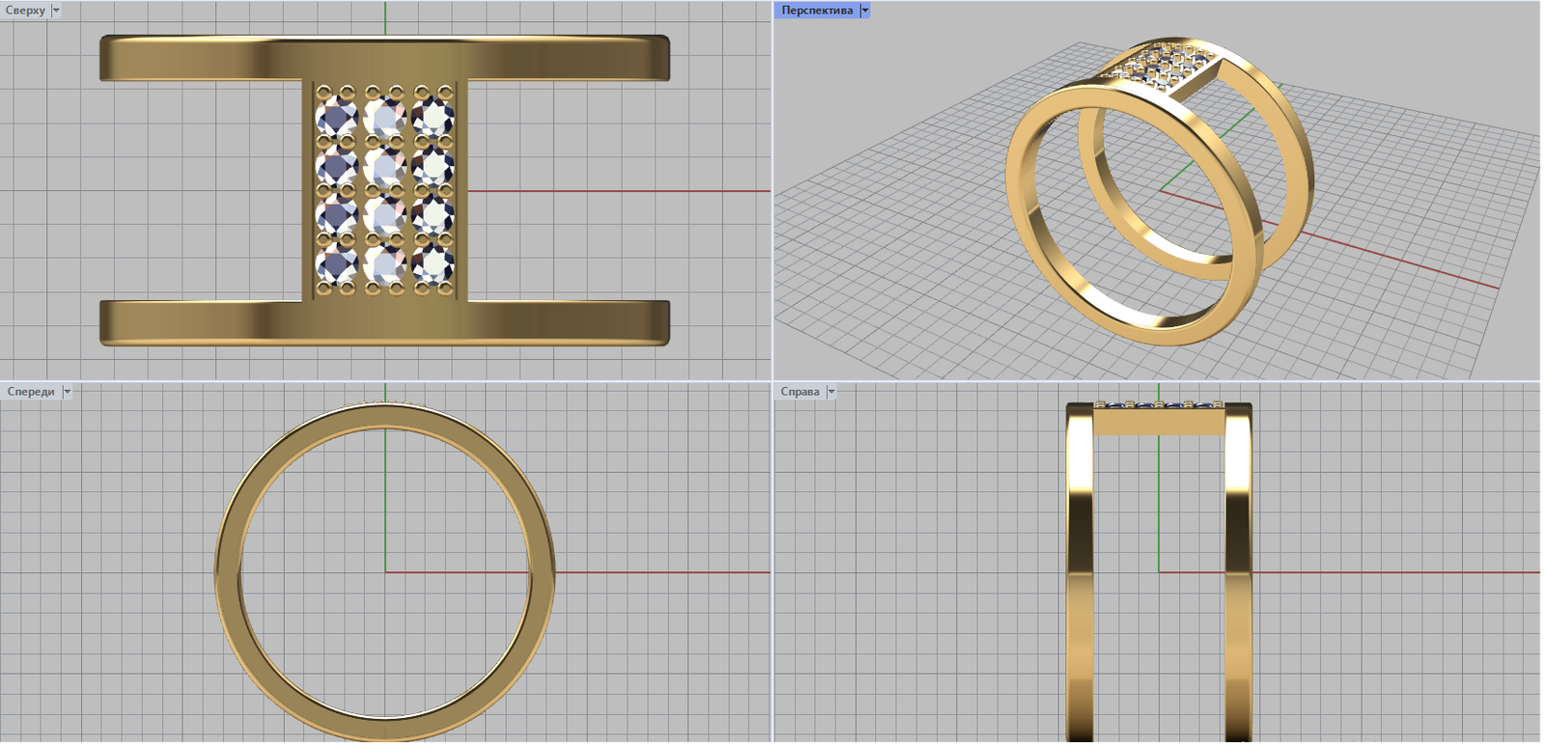Click the Справа viewport title label
The height and width of the screenshot is (745, 1545).
(x=800, y=392)
